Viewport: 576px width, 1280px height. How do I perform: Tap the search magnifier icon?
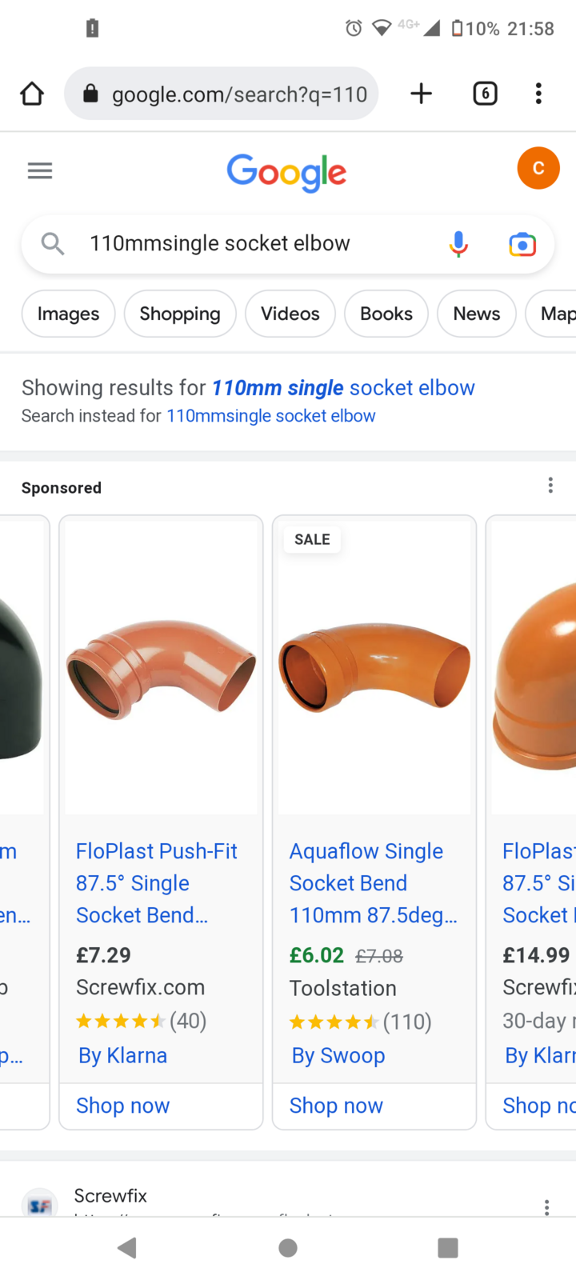[52, 244]
